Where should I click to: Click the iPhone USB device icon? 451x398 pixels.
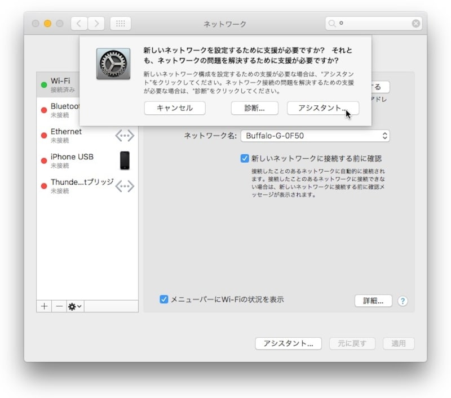click(x=125, y=160)
